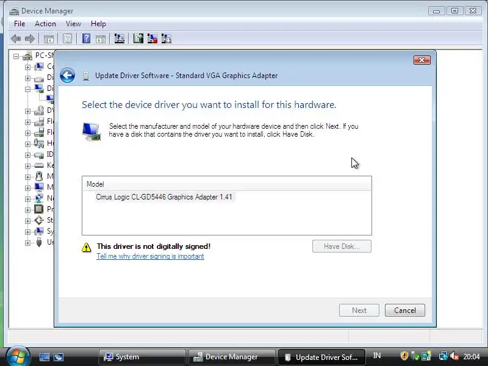Expand the Keyboards node
The width and height of the screenshot is (488, 366).
click(x=27, y=166)
